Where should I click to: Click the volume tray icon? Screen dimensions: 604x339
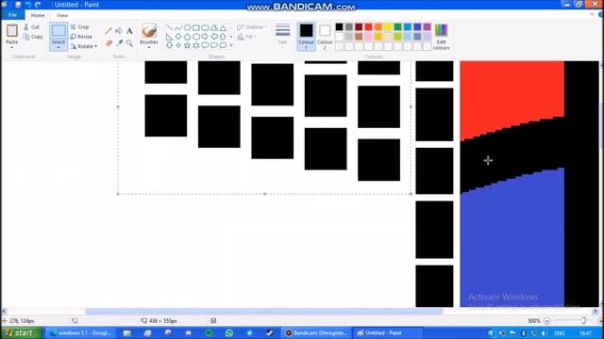[545, 333]
